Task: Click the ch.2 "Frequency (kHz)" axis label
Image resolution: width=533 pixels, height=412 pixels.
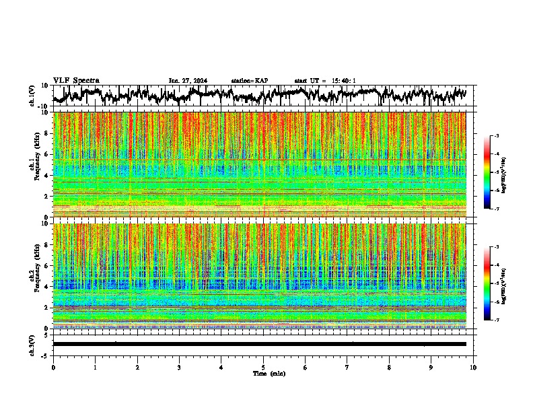Action: [37, 268]
